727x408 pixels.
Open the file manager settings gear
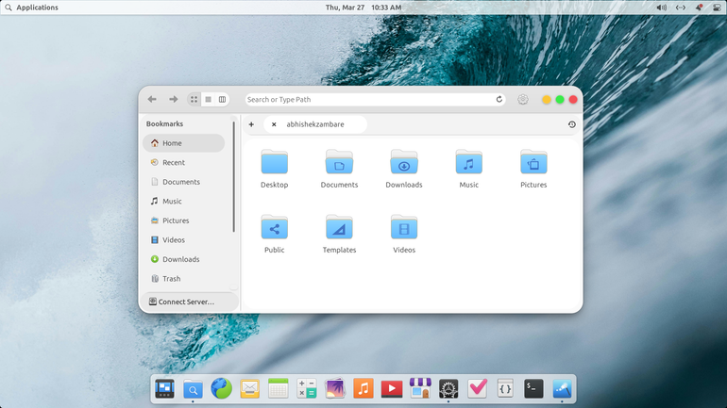point(523,100)
